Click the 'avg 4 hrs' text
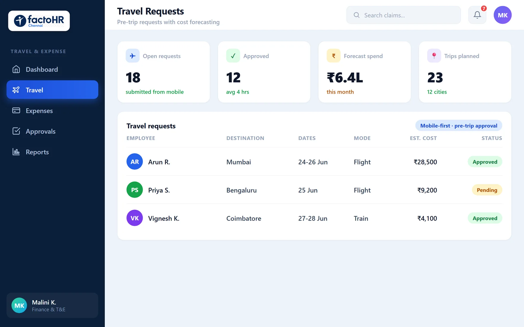The height and width of the screenshot is (327, 524). (238, 92)
